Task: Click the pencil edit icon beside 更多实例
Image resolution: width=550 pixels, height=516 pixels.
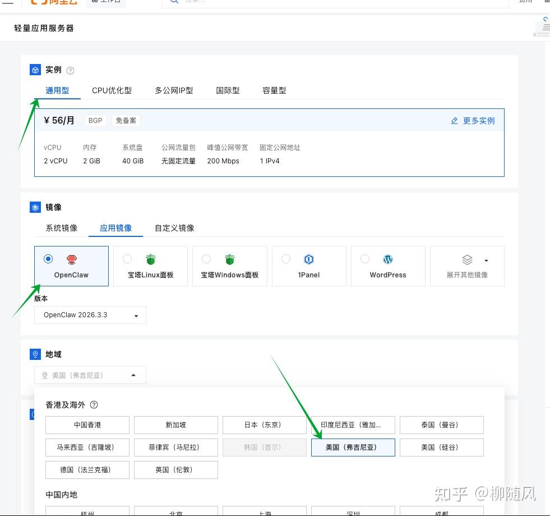Action: coord(454,121)
